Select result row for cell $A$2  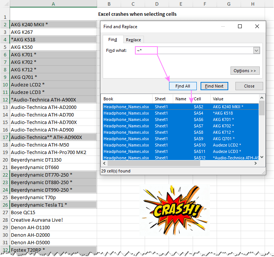(x=181, y=107)
